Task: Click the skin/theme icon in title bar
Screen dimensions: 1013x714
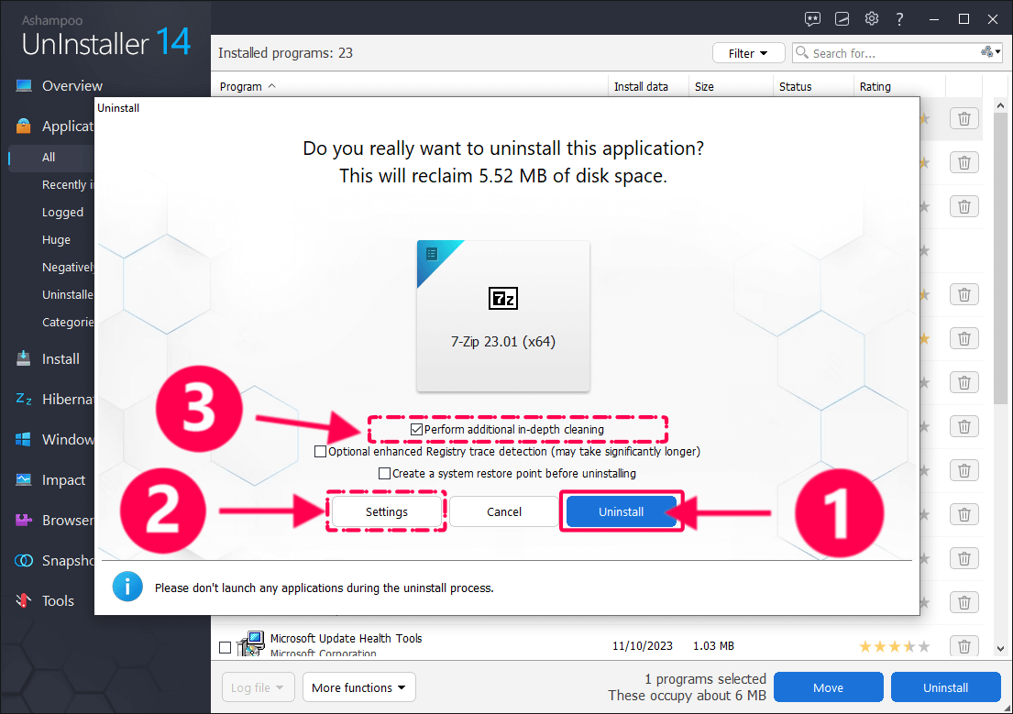Action: [x=842, y=19]
